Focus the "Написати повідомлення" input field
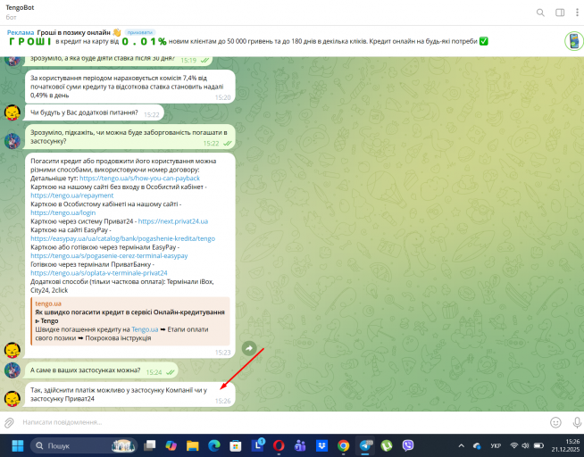The width and height of the screenshot is (584, 457). (283, 422)
